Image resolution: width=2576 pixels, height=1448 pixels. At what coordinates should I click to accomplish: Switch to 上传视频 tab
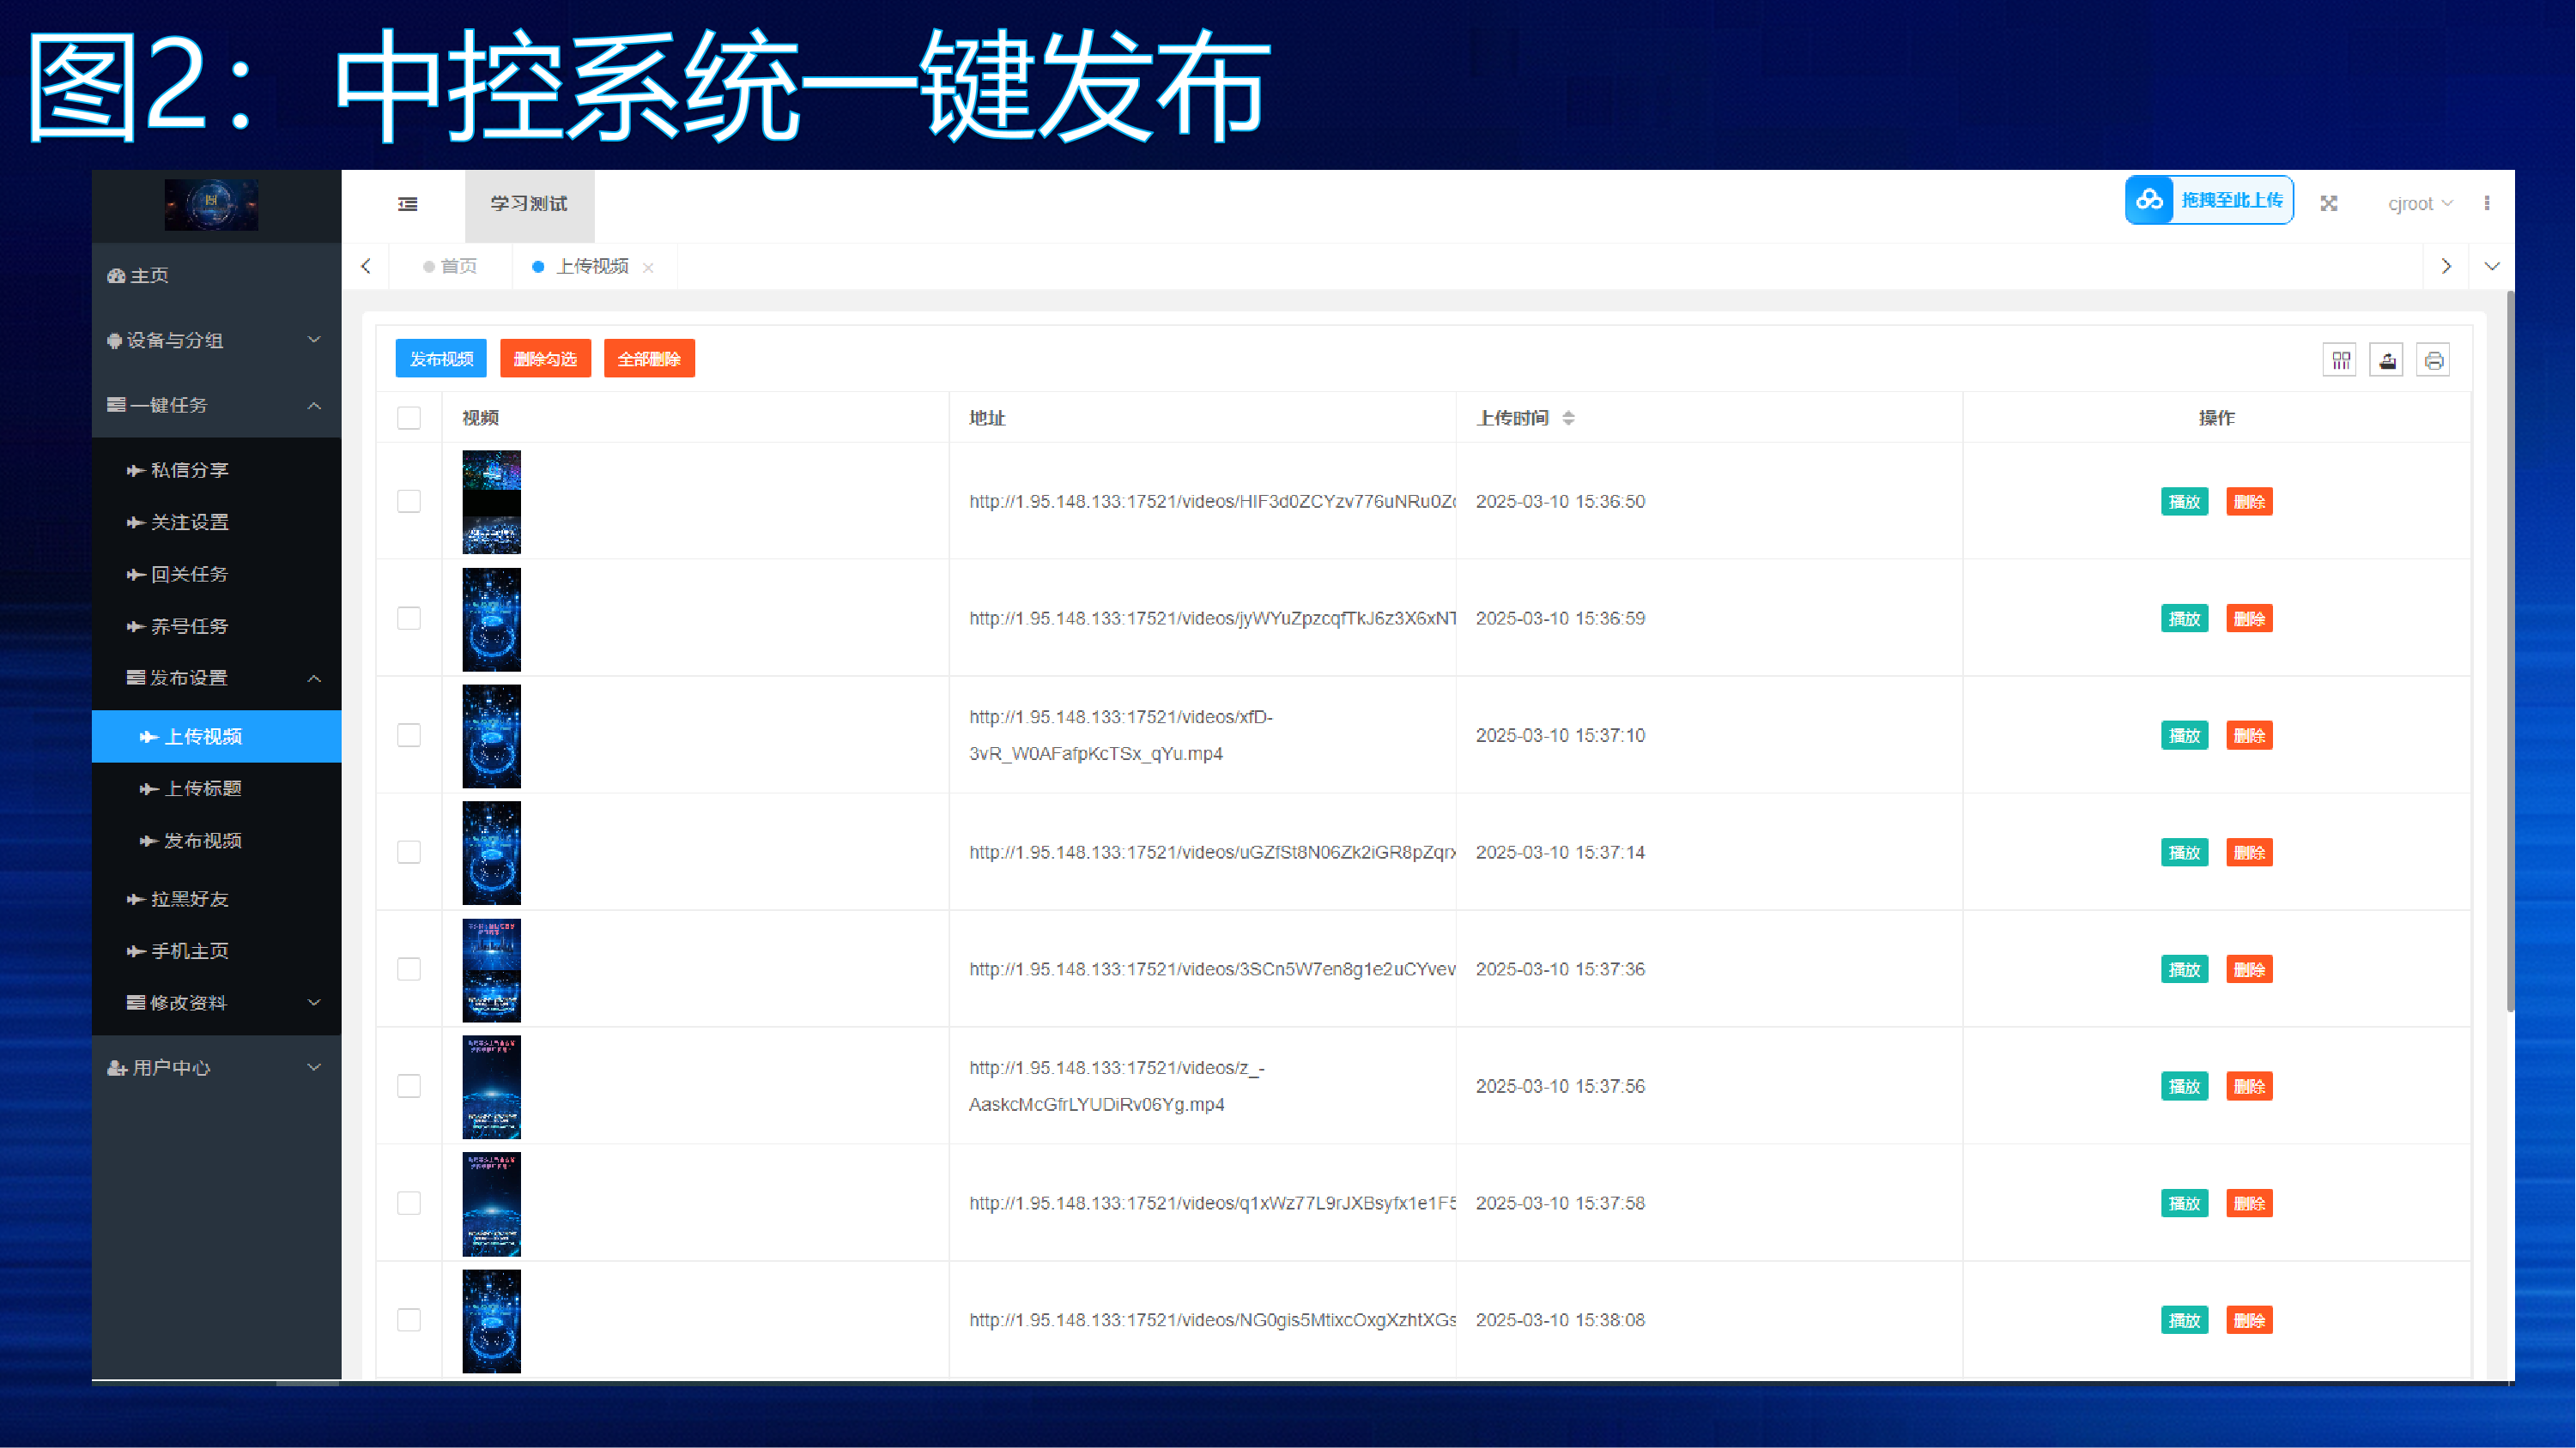[x=592, y=267]
